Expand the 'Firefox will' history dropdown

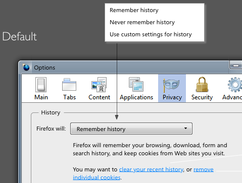click(131, 129)
